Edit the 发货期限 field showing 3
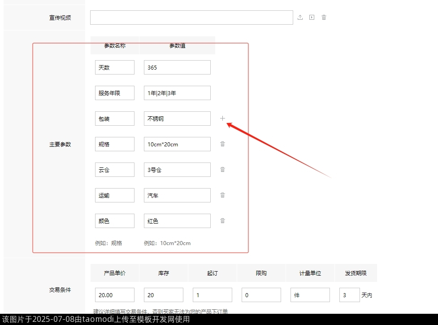Screen dimensions: 438x325 point(349,295)
